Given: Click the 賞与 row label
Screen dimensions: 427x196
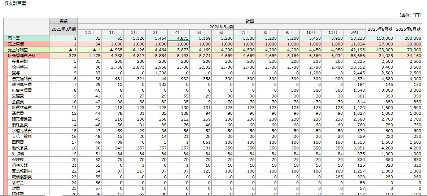Looking at the screenshot, I should click(28, 73).
